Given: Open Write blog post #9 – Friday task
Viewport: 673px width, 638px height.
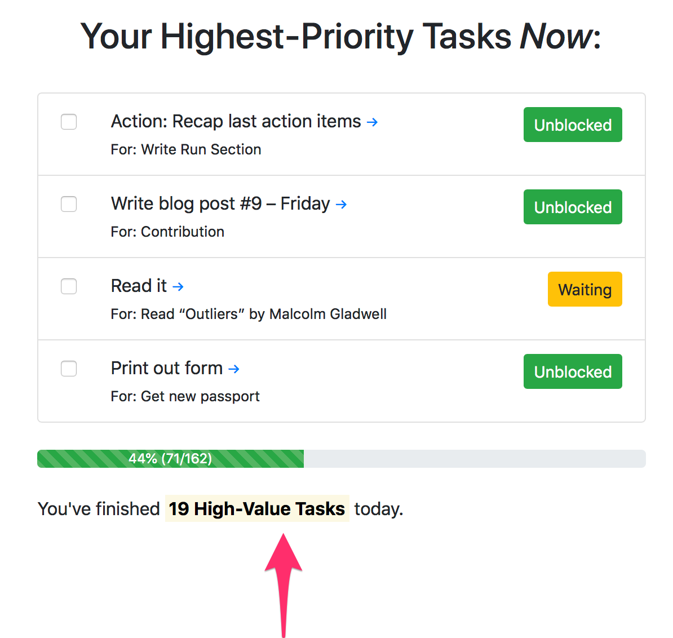Looking at the screenshot, I should 220,204.
